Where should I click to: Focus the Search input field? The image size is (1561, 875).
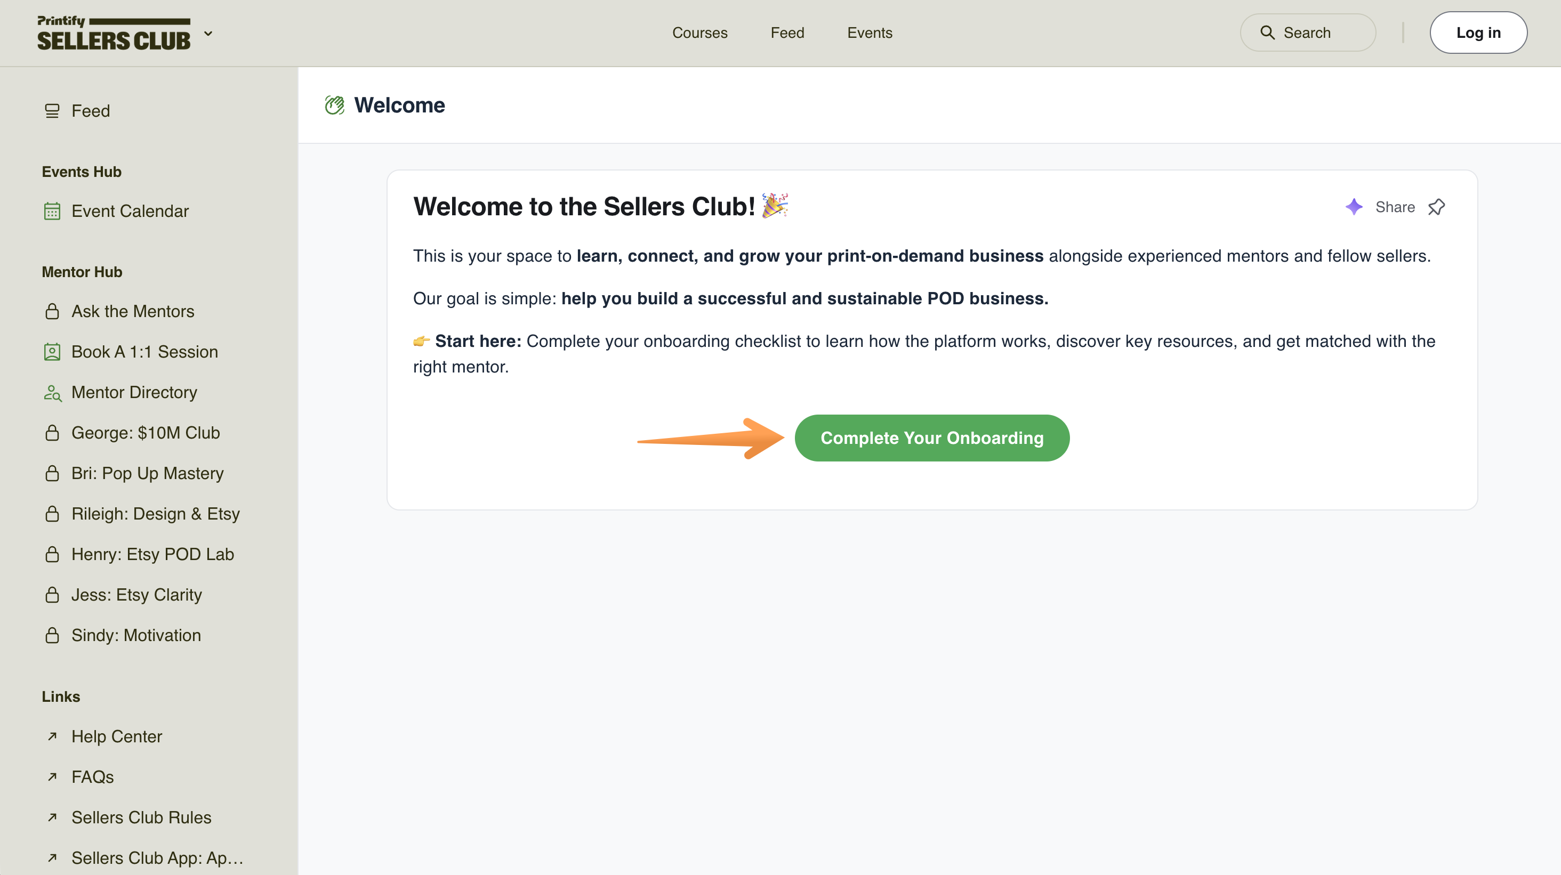point(1308,33)
